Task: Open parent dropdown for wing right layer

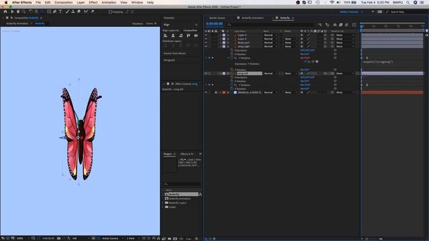Action: coord(345,46)
